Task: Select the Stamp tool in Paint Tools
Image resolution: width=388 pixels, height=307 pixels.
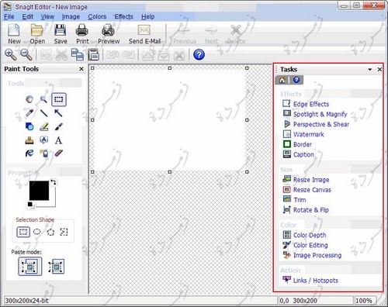Action: tap(29, 140)
